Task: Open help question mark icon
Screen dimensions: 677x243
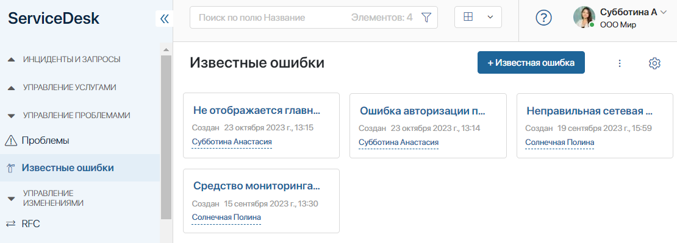Action: pyautogui.click(x=544, y=18)
